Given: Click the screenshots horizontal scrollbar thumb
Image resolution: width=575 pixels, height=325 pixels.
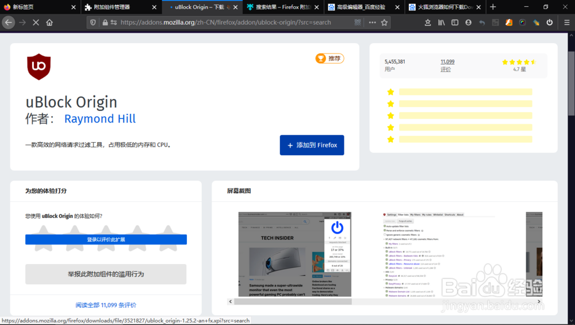Looking at the screenshot, I should pyautogui.click(x=293, y=301).
